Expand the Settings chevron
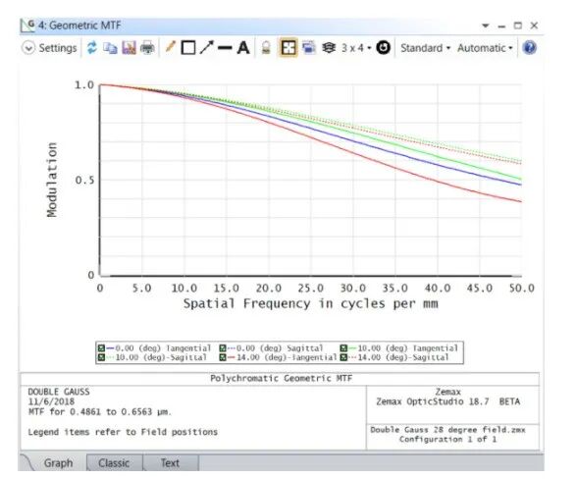This screenshot has width=576, height=479. pos(28,48)
